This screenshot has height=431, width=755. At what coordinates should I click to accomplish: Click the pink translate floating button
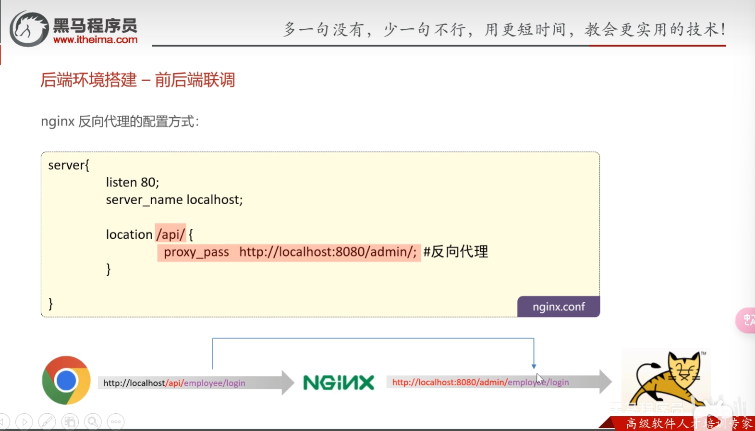pos(746,320)
